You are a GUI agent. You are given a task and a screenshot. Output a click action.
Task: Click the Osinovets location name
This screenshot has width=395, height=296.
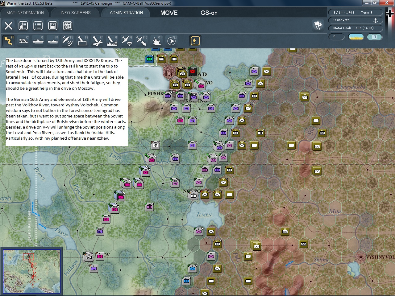click(341, 20)
